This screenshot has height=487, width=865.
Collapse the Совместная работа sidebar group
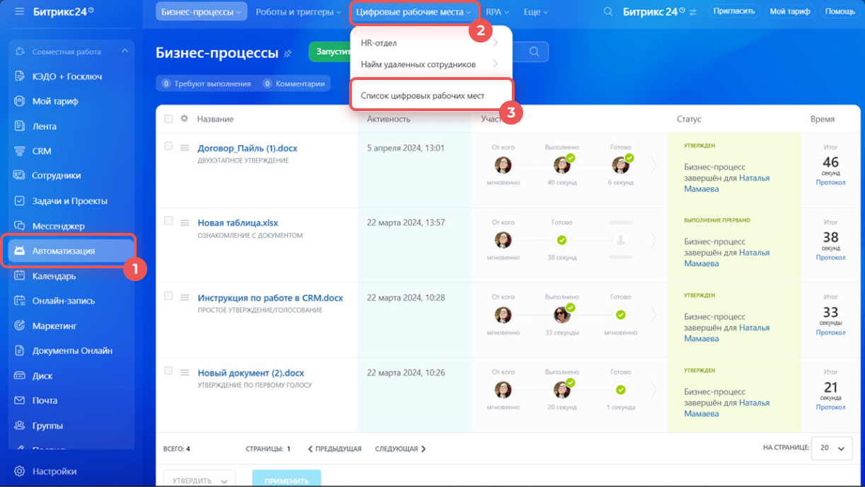click(125, 52)
